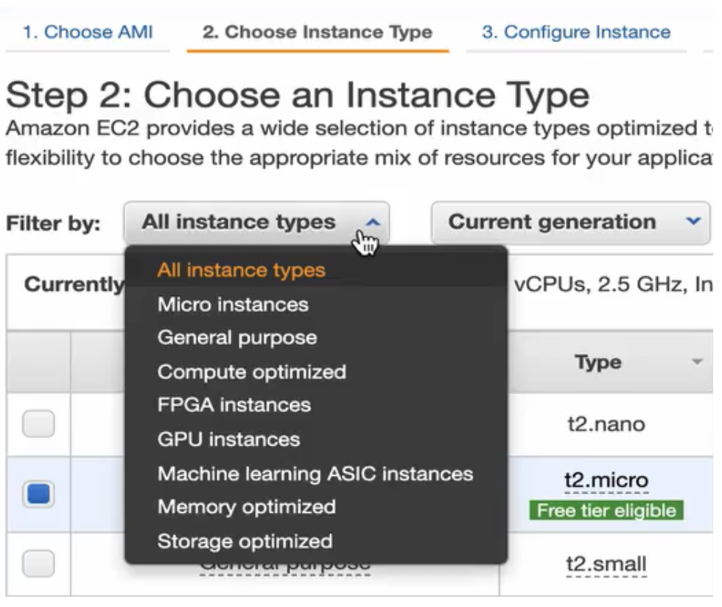Filter by Memory optimized instances
Viewport: 722px width, 607px height.
(x=246, y=507)
